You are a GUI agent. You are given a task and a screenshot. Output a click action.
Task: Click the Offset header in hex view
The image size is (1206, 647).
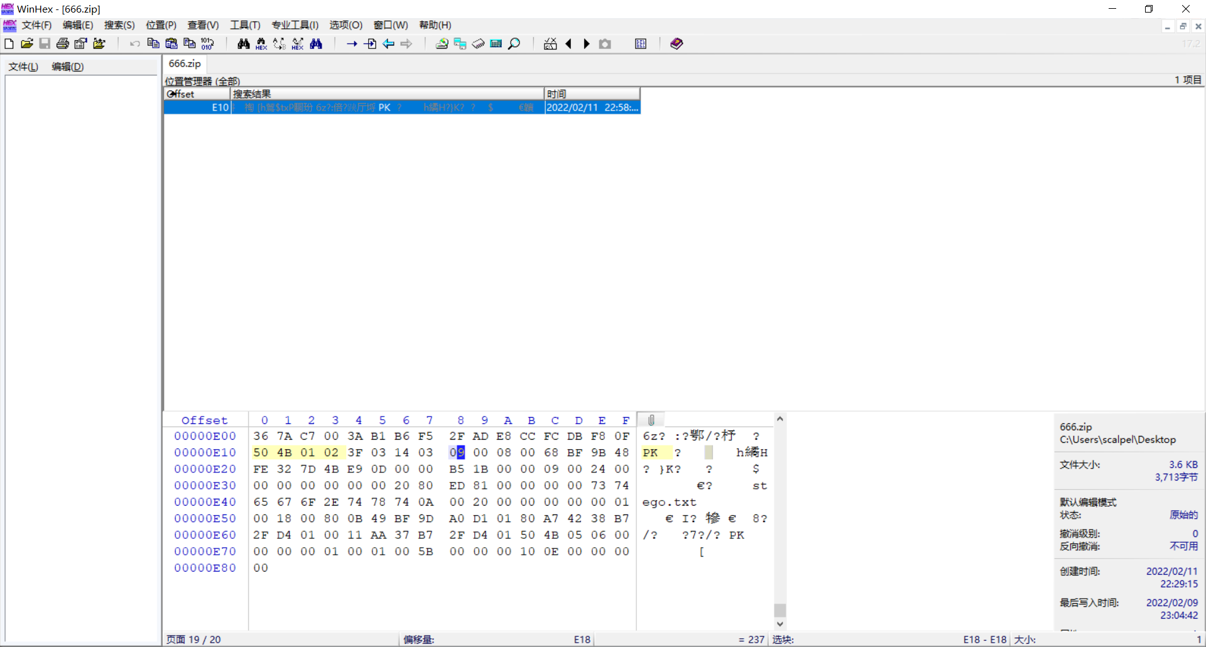pyautogui.click(x=205, y=420)
